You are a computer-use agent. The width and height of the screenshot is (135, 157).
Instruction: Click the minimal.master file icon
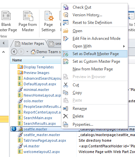coord(20,90)
